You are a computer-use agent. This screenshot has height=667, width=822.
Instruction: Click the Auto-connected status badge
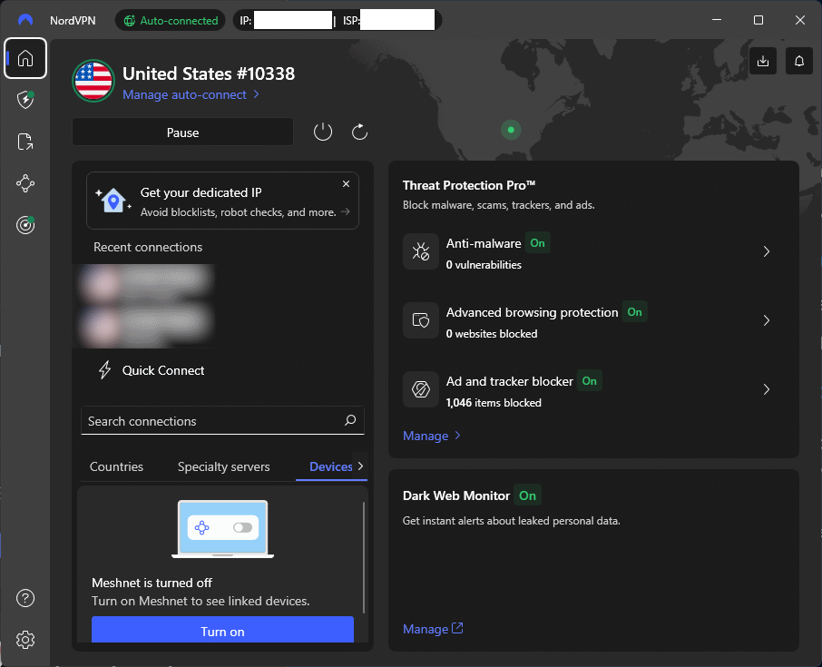(x=171, y=21)
